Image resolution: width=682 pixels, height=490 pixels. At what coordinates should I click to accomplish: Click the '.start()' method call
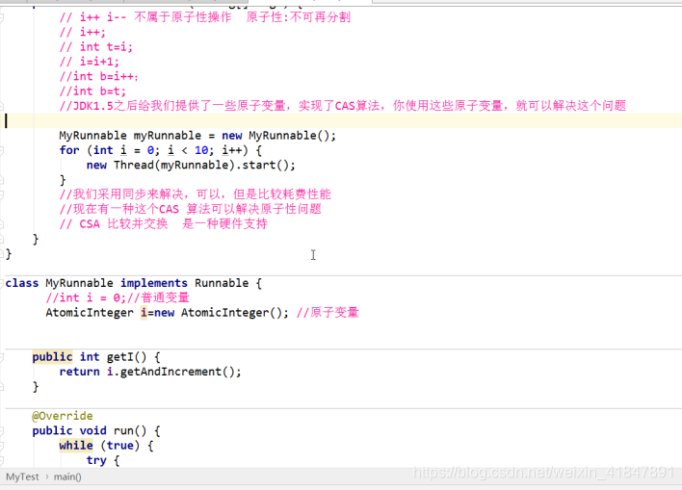(x=262, y=166)
